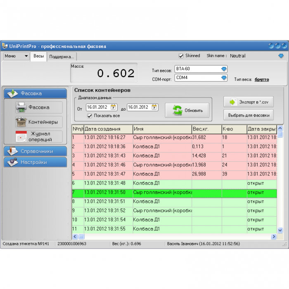Image resolution: width=289 pixels, height=289 pixels.
Task: Click the table scroll up arrow
Action: click(280, 128)
